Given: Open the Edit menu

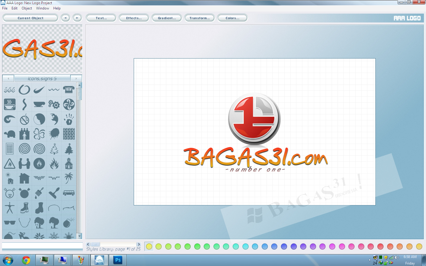Looking at the screenshot, I should click(x=14, y=8).
